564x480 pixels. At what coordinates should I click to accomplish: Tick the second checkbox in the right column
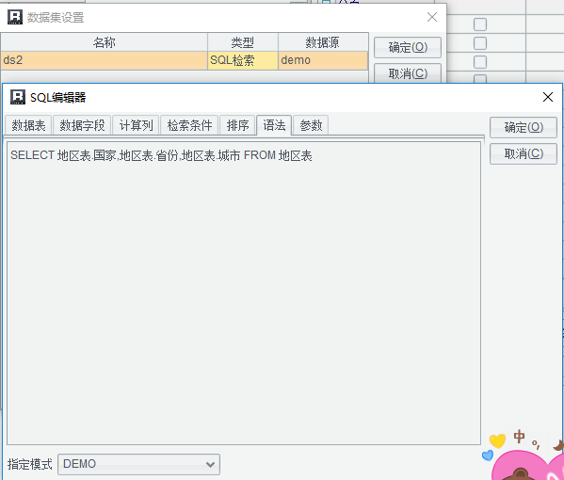click(480, 43)
